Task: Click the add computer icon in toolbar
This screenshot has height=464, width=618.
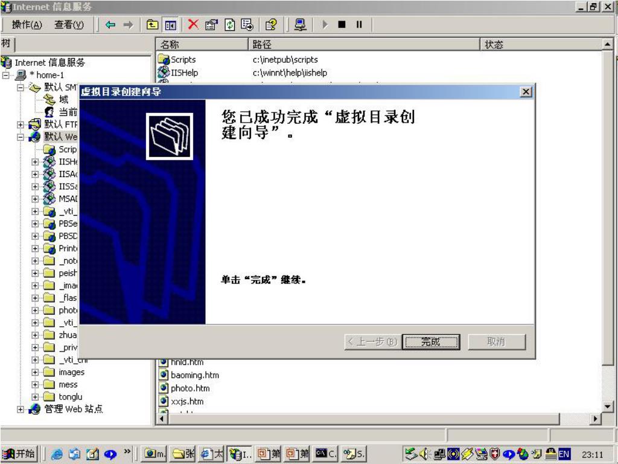Action: click(x=301, y=25)
